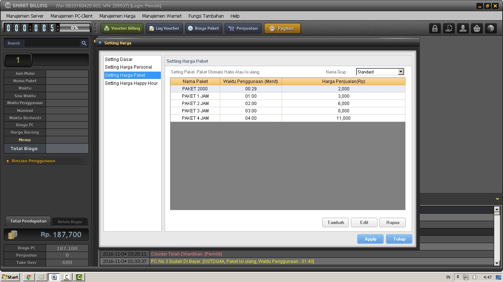
Task: Open the Paint palette taskbar icon
Action: point(41,277)
